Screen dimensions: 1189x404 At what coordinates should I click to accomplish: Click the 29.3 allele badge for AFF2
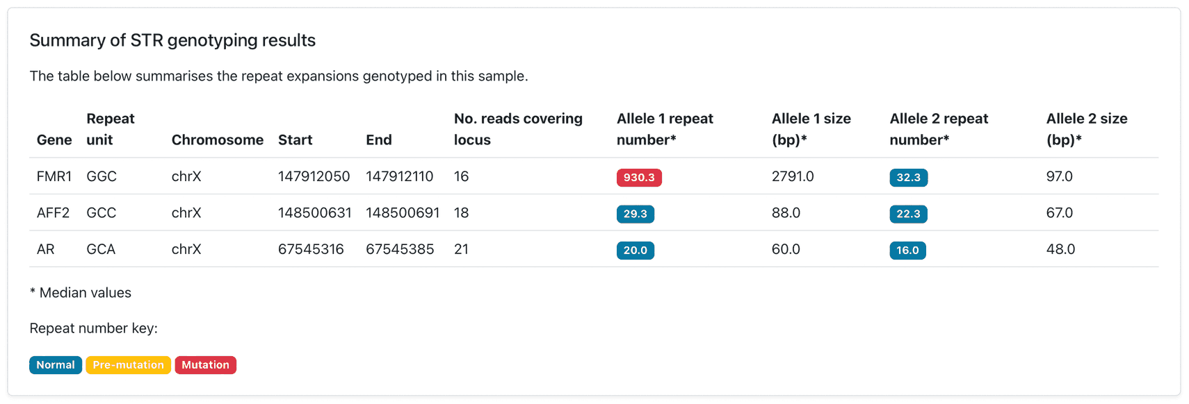coord(635,214)
